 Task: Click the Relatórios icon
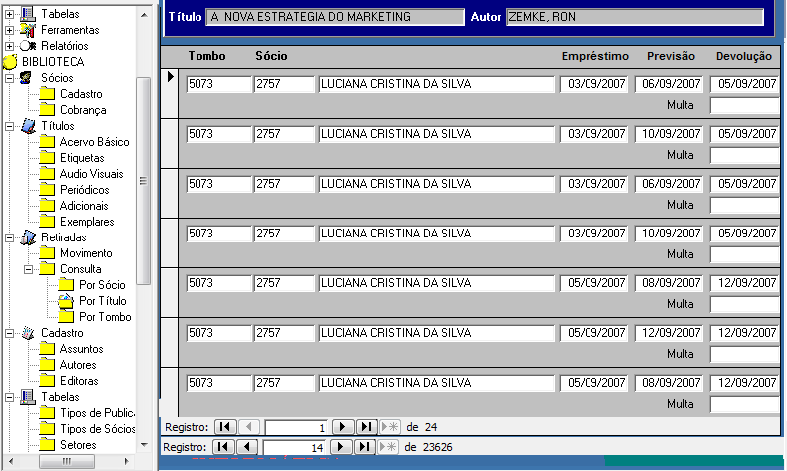28,46
